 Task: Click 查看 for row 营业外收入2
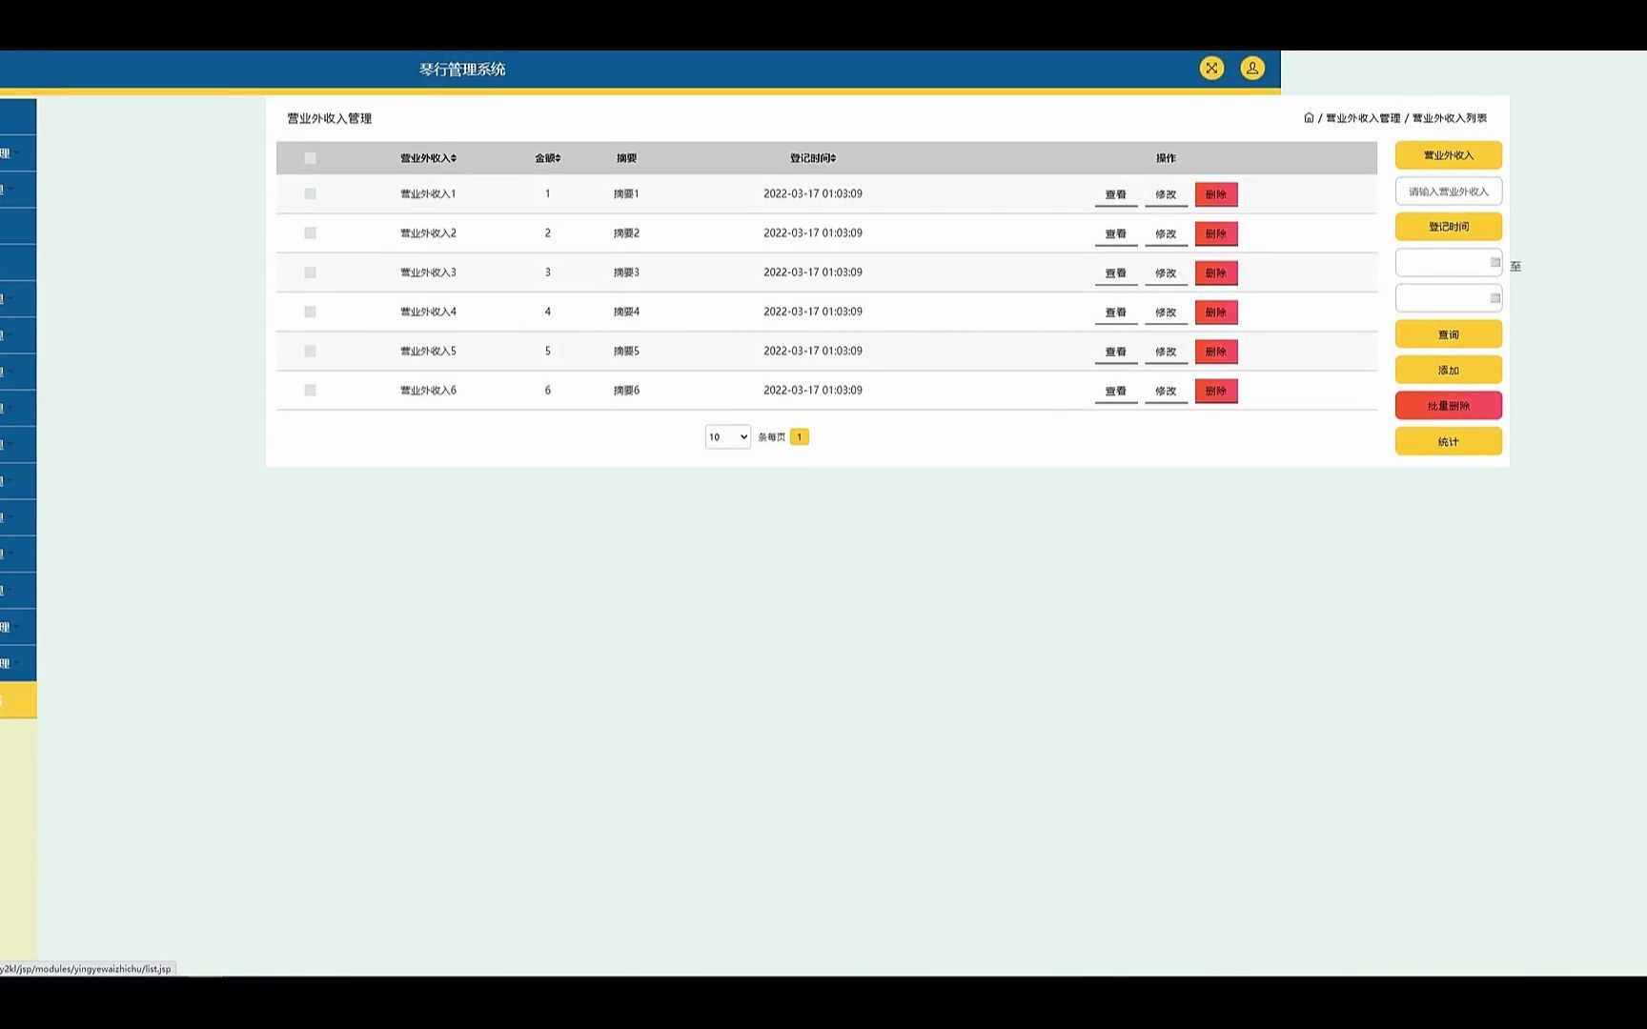[1115, 233]
